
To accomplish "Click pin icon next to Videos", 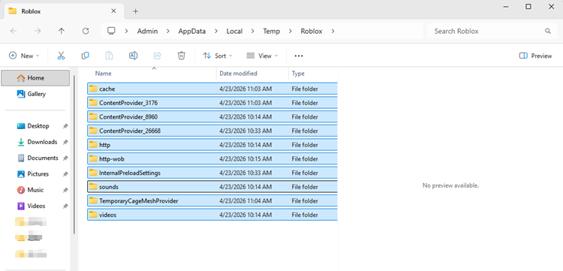I will click(65, 206).
